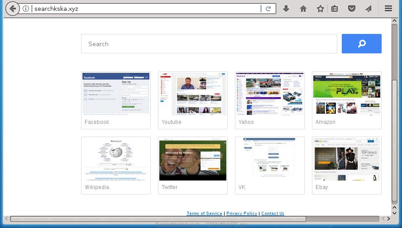Screen dimensions: 402x228
Task: Go to the browser home page icon
Action: [303, 9]
